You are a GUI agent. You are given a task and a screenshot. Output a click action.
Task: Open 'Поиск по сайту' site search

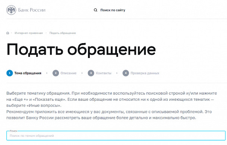113,10
